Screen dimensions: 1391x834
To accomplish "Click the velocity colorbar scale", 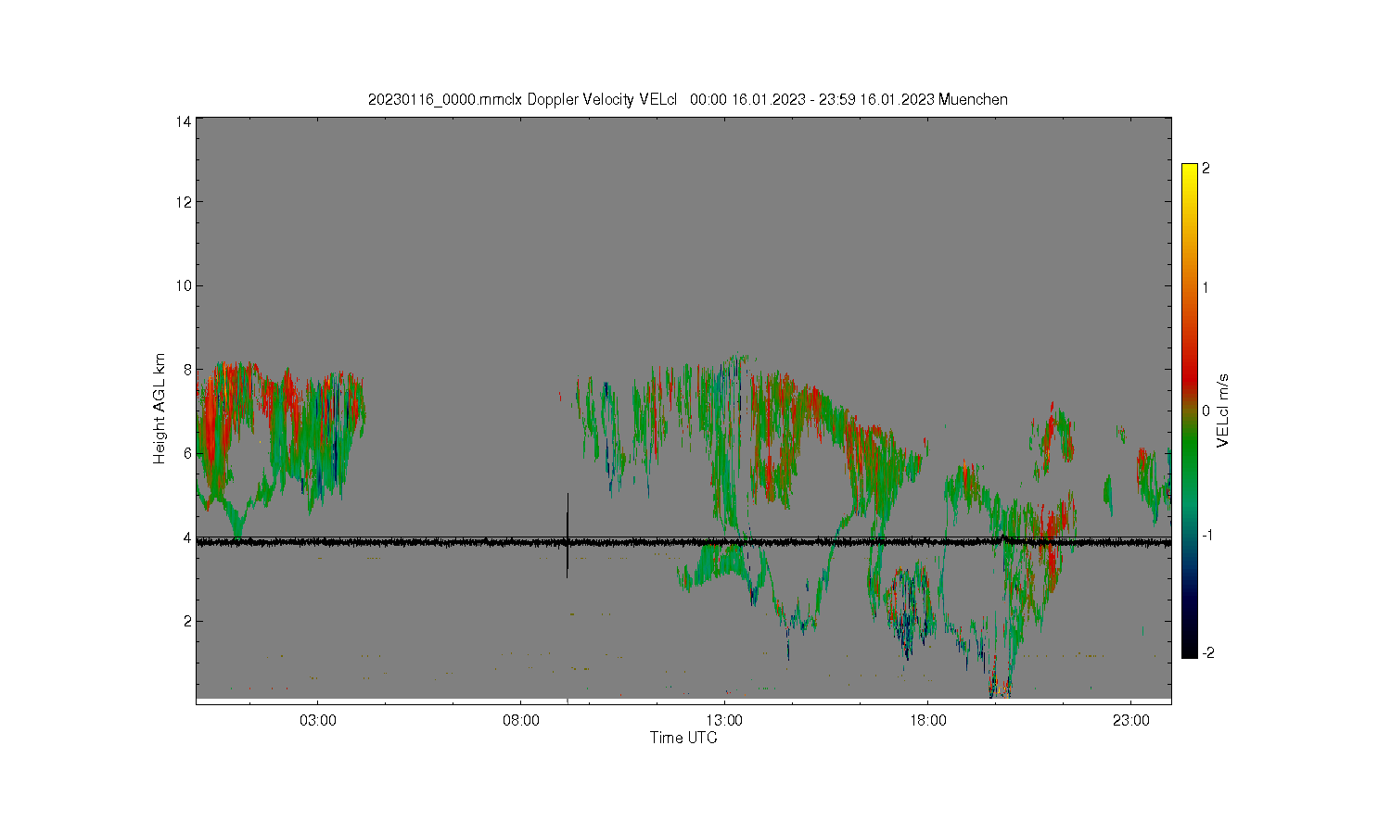I will pos(1190,411).
